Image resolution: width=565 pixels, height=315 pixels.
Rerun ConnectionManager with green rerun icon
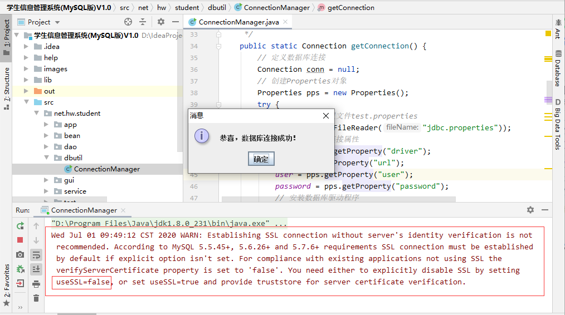click(x=20, y=226)
